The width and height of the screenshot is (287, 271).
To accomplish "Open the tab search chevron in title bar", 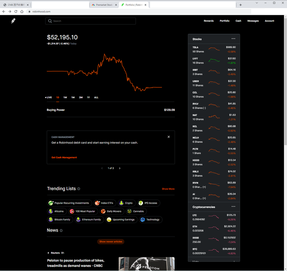I will click(257, 3).
